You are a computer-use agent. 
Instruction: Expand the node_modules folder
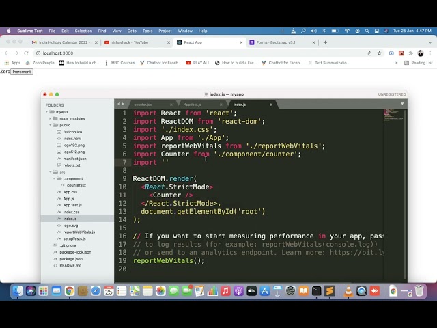click(51, 118)
